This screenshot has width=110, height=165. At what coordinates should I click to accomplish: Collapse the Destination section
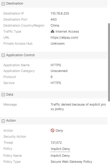pos(3,4)
